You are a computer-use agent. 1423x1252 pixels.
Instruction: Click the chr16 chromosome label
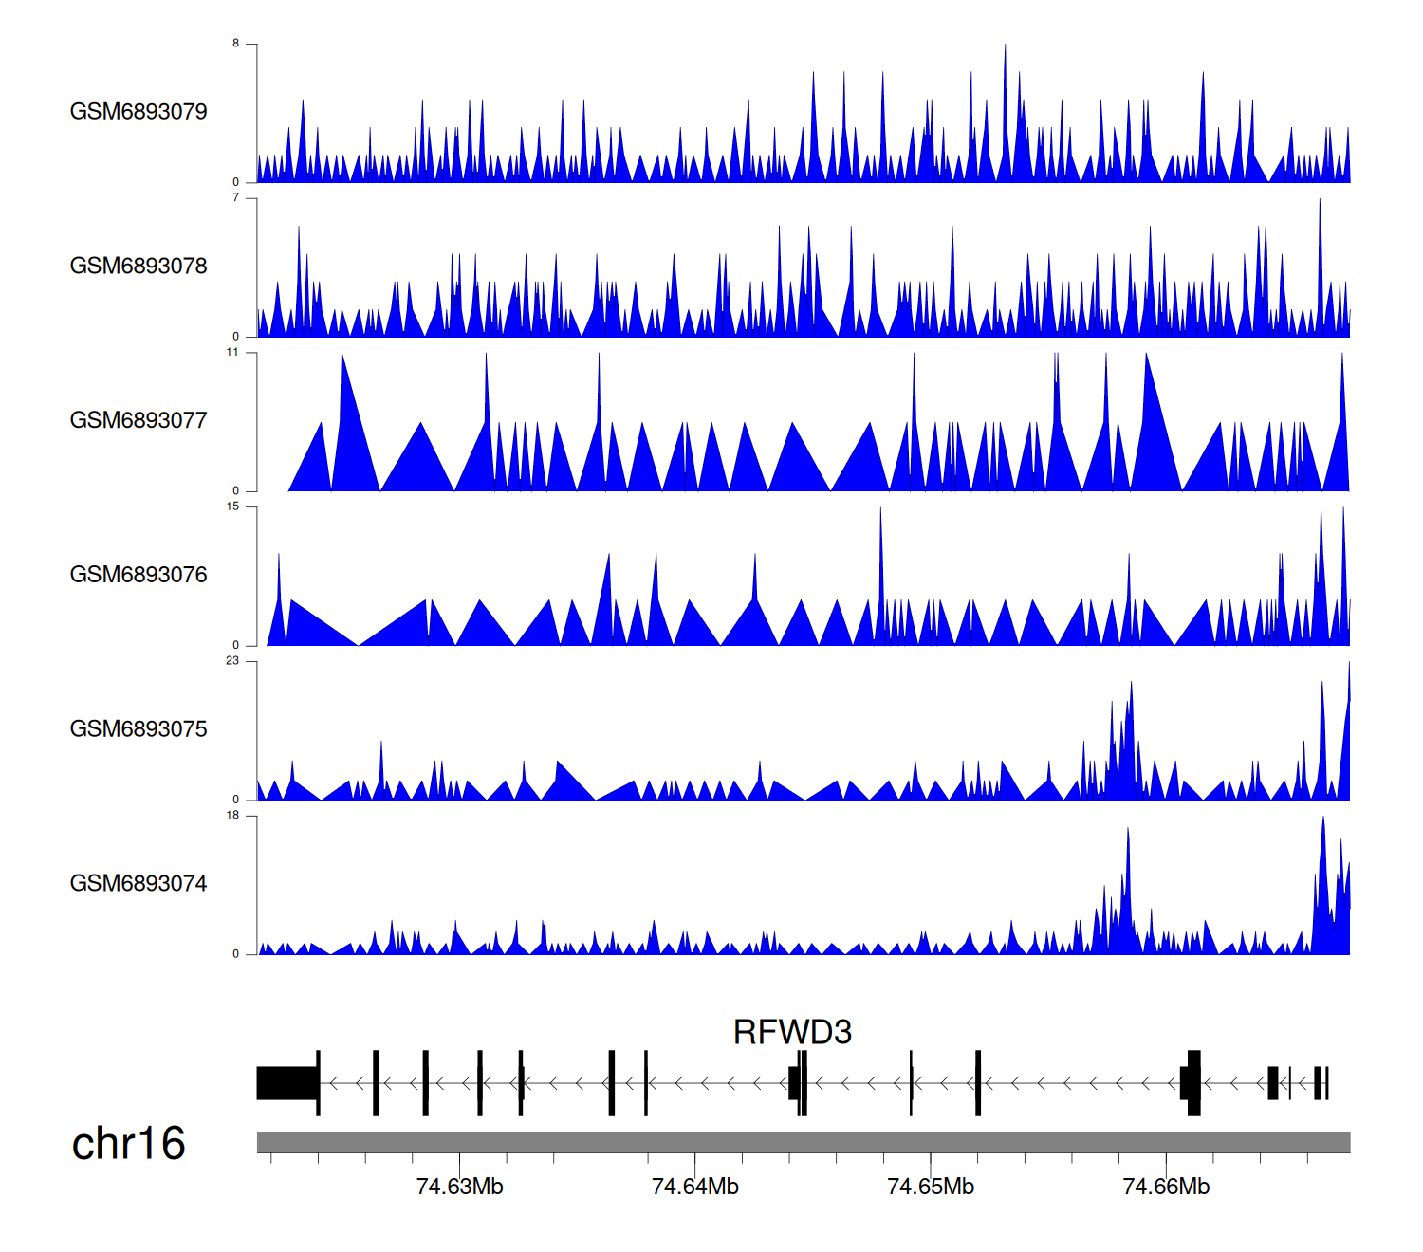click(128, 1144)
